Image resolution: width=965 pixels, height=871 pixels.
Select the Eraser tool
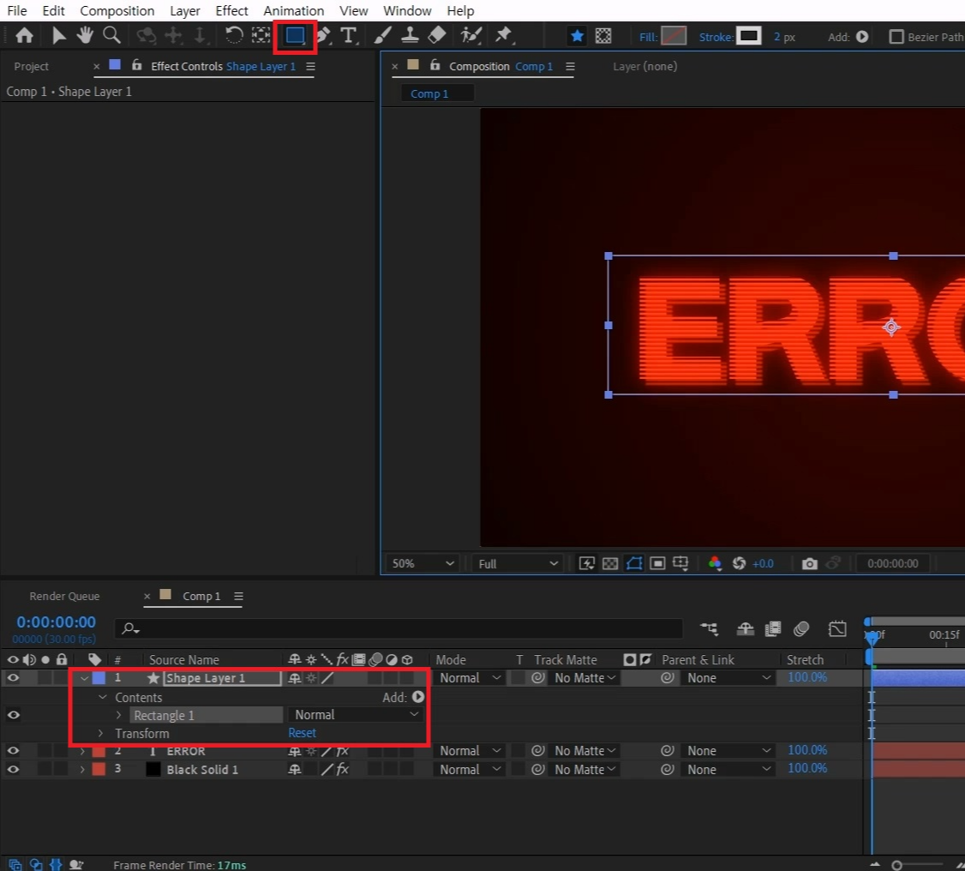436,36
